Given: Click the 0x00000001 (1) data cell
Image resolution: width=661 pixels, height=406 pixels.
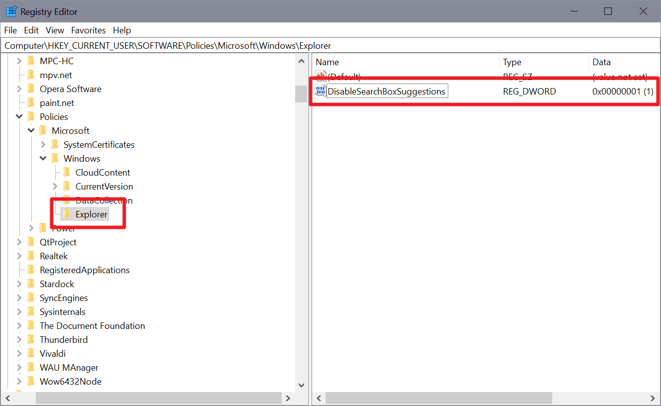Looking at the screenshot, I should pyautogui.click(x=623, y=92).
